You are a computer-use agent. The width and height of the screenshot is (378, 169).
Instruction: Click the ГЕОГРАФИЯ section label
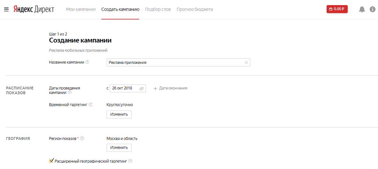pyautogui.click(x=18, y=139)
